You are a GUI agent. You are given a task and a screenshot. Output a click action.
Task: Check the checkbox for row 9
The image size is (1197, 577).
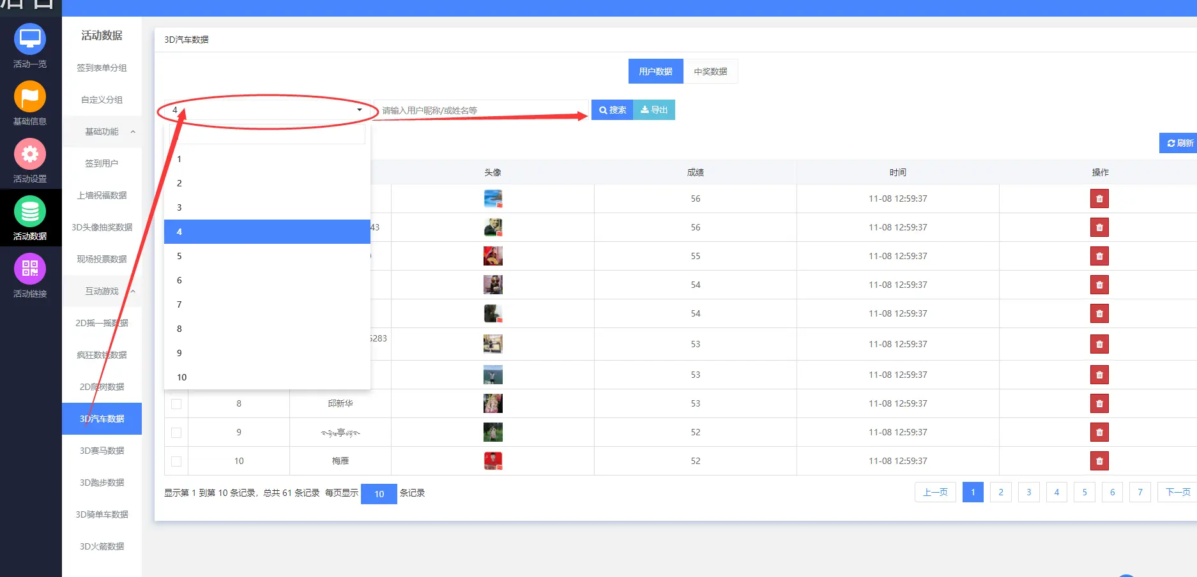[176, 433]
